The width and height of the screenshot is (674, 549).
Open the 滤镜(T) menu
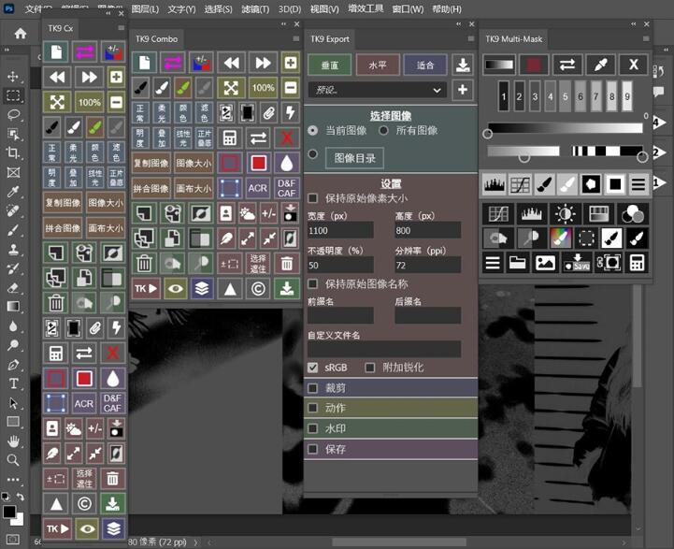coord(255,9)
